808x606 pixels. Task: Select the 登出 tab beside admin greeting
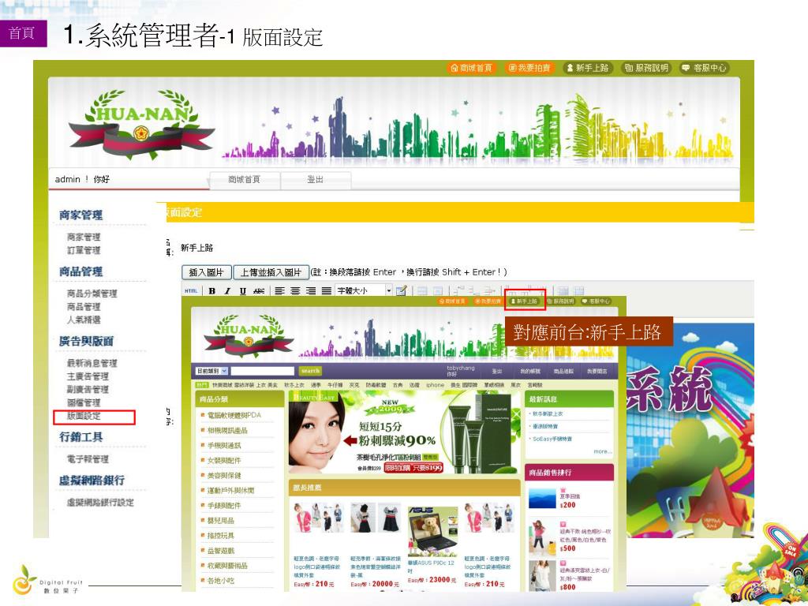316,180
